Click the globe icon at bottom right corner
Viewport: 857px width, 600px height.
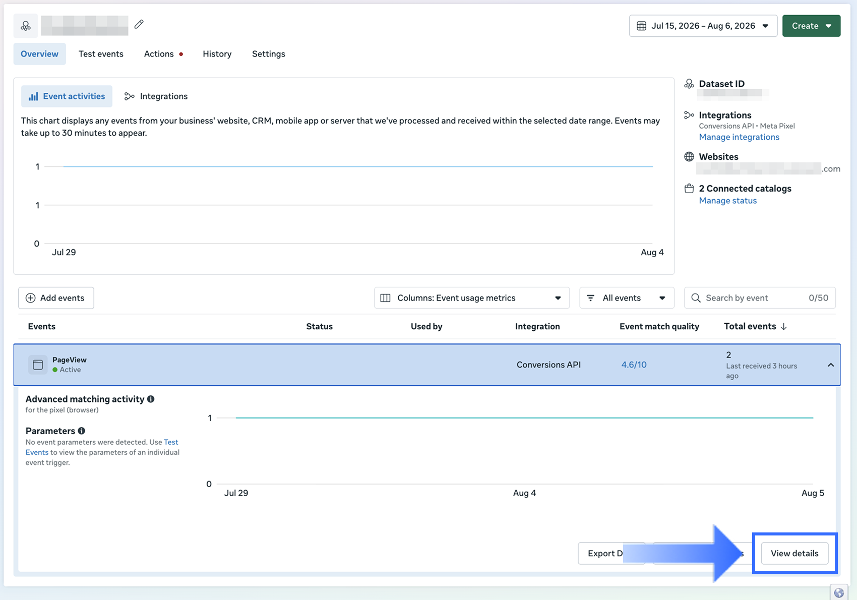[839, 592]
